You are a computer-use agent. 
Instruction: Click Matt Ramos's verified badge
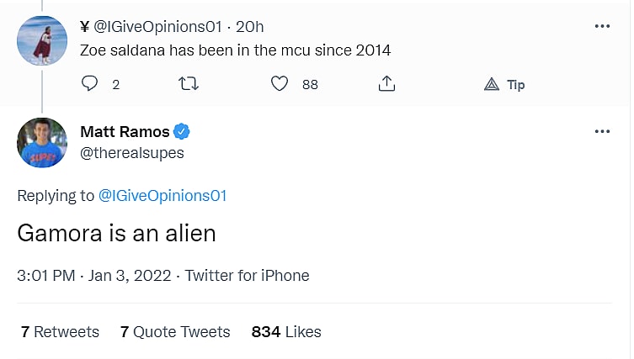click(x=182, y=132)
